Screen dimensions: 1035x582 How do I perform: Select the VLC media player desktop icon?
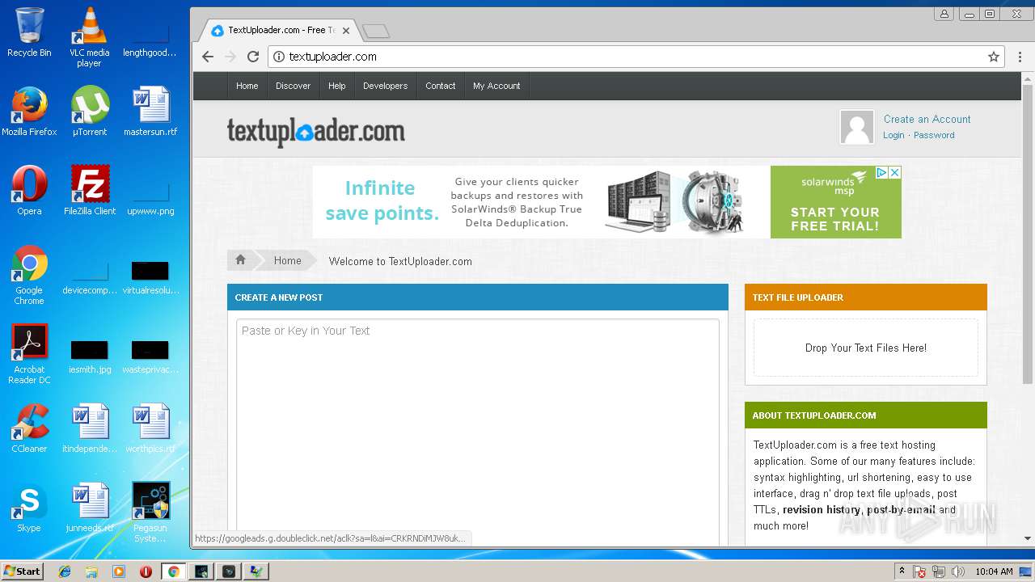click(89, 36)
